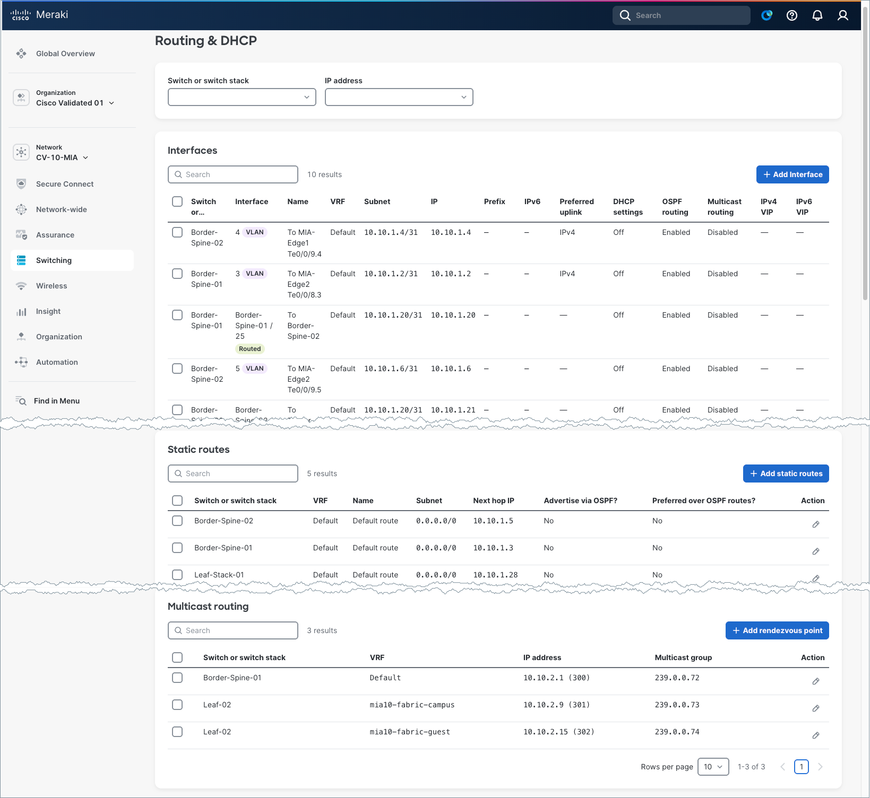
Task: Open the user account profile icon
Action: pyautogui.click(x=843, y=15)
